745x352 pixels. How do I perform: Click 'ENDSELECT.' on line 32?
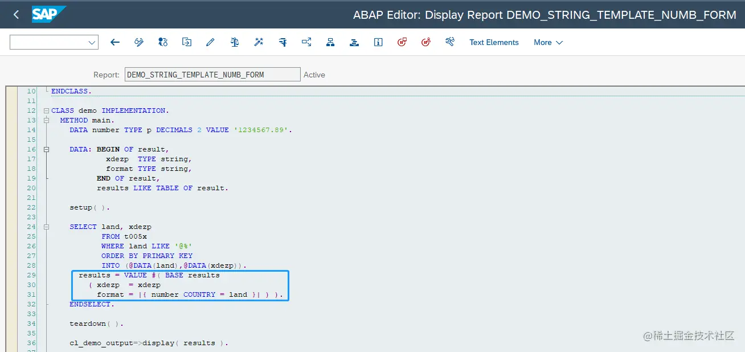92,304
